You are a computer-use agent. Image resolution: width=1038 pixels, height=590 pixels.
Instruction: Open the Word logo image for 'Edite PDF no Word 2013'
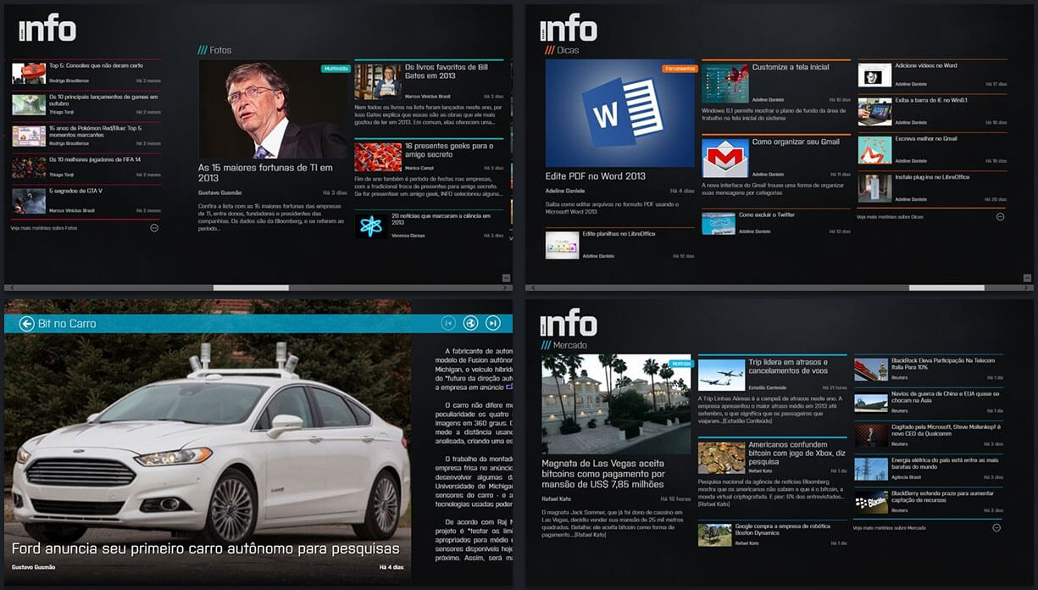(x=620, y=114)
